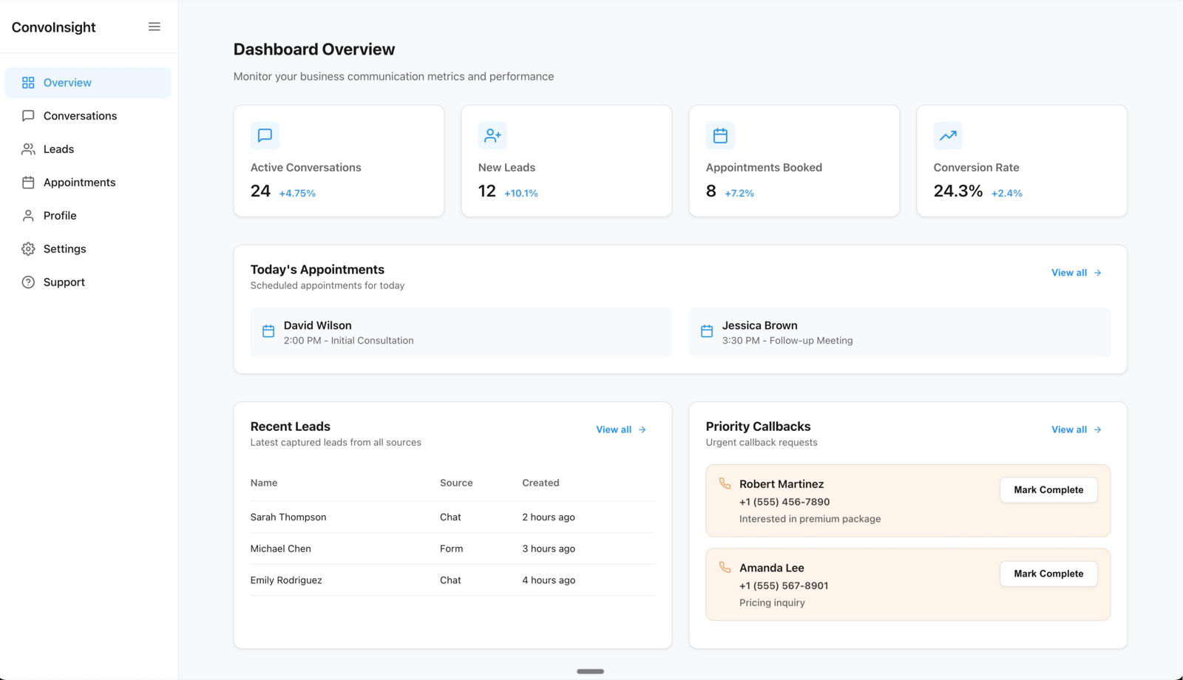Screen dimensions: 1183x680
Task: View all of Today's Appointments
Action: [1077, 273]
